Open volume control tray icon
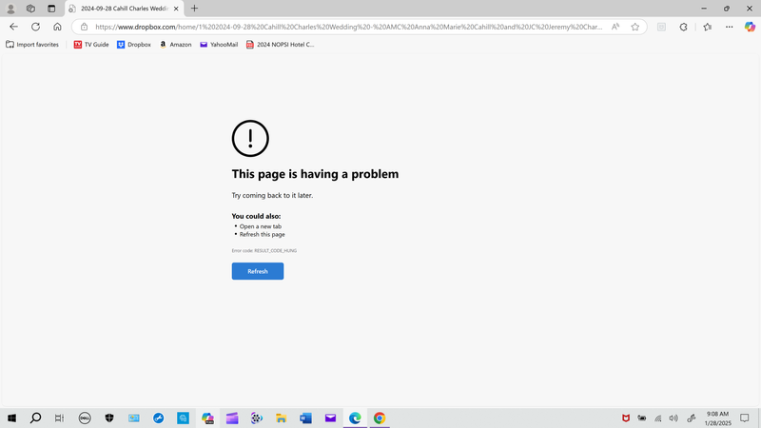761x428 pixels. pyautogui.click(x=673, y=418)
